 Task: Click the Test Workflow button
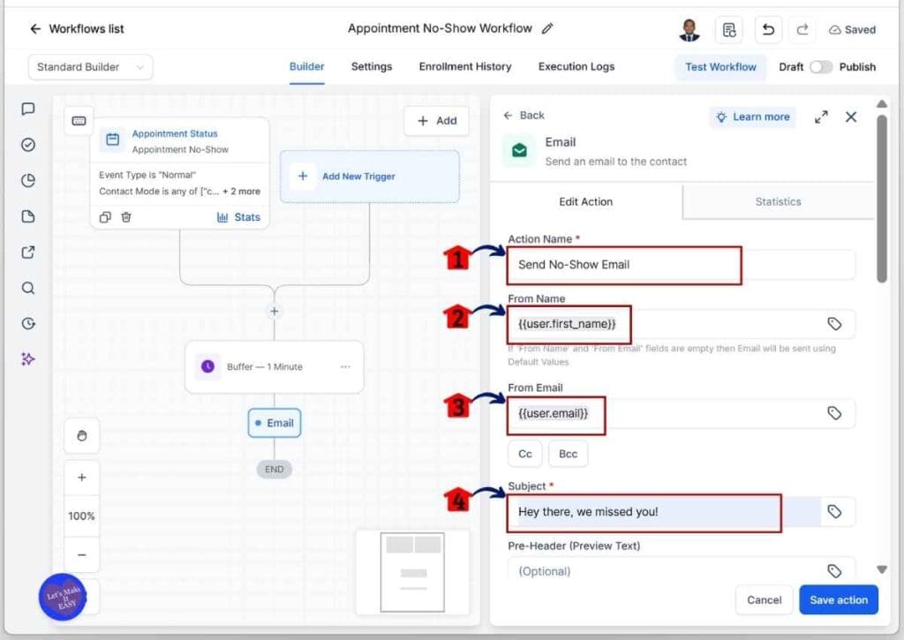(720, 67)
